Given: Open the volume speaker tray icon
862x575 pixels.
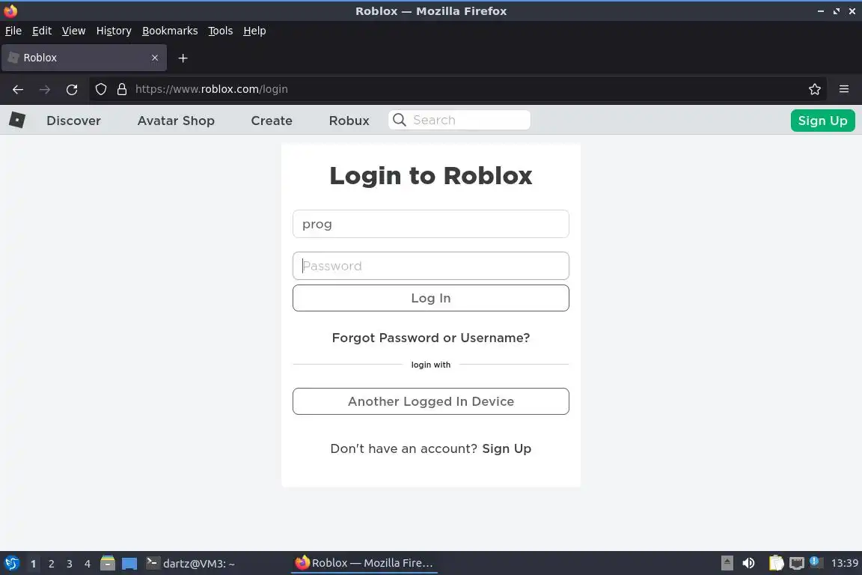Looking at the screenshot, I should click(748, 563).
